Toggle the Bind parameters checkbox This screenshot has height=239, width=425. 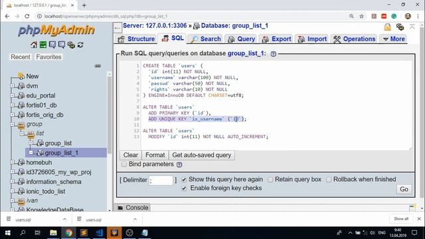124,164
